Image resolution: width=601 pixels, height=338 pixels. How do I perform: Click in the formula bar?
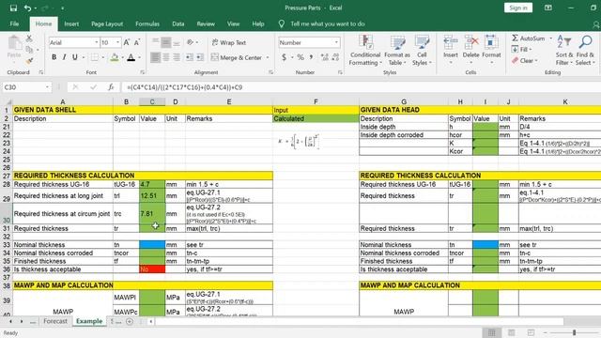(x=361, y=87)
